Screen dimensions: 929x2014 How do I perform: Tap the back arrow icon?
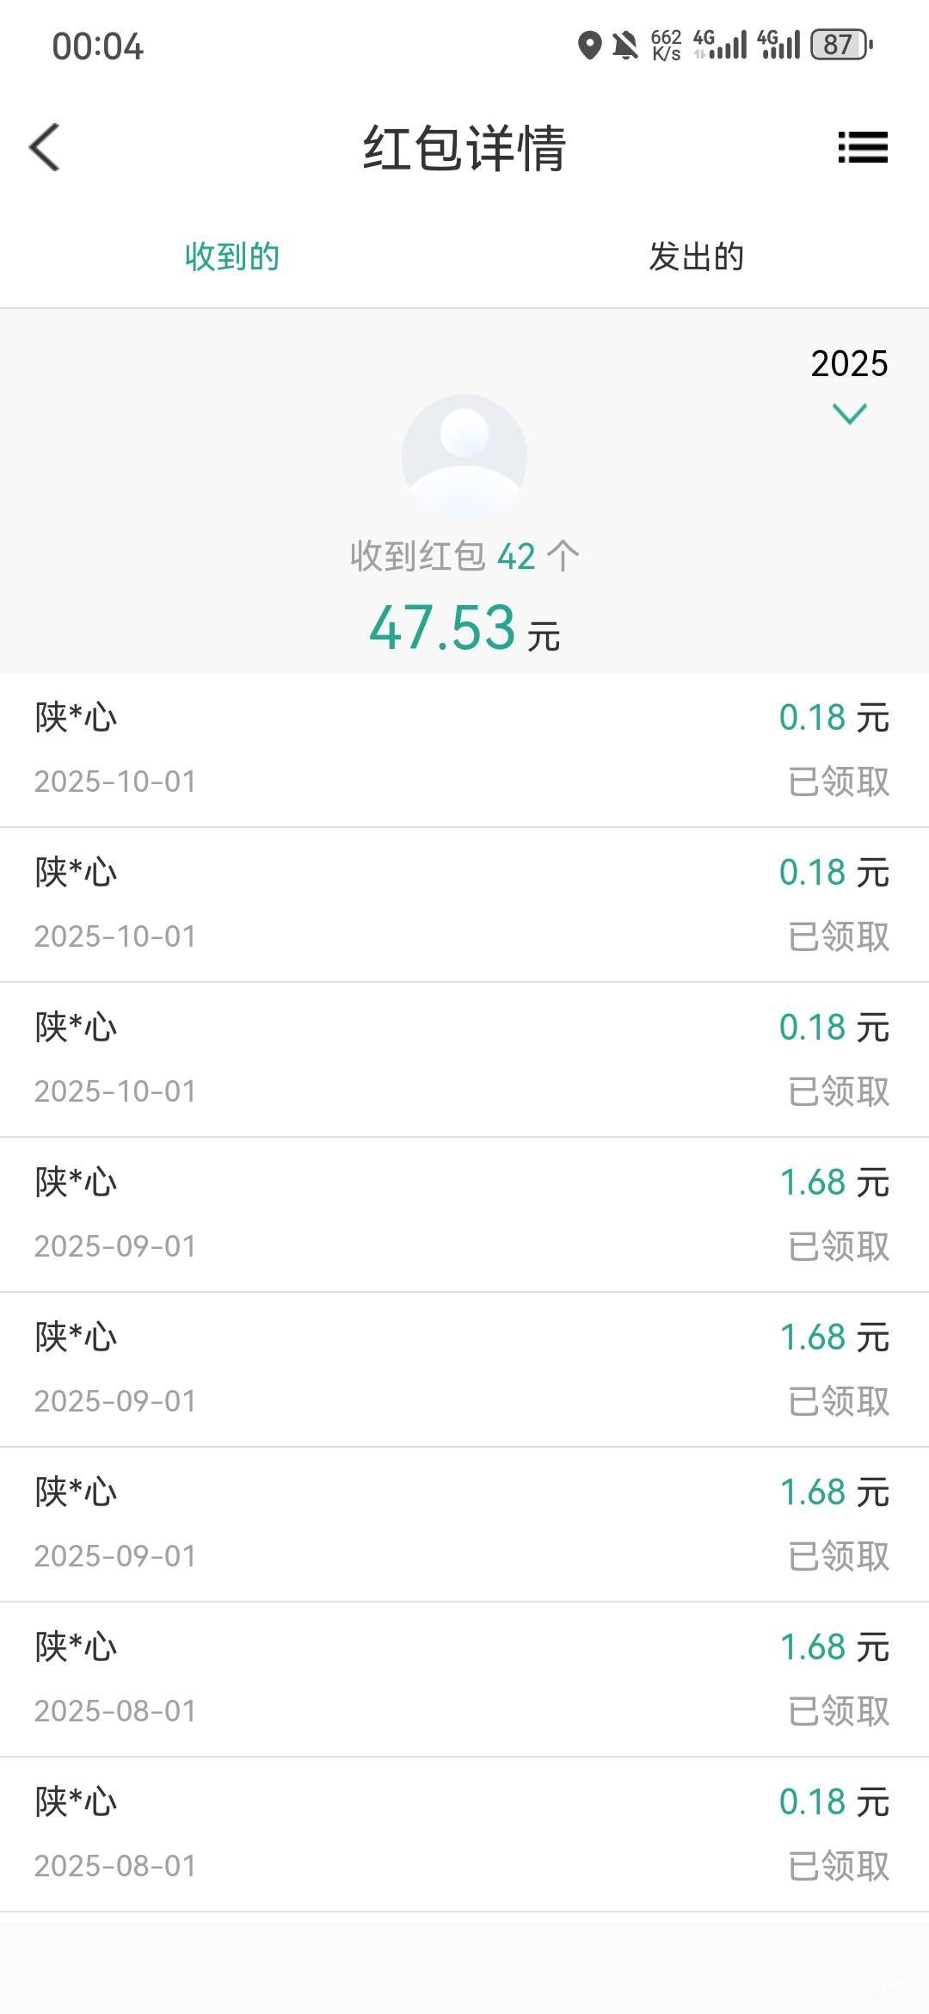(x=45, y=147)
